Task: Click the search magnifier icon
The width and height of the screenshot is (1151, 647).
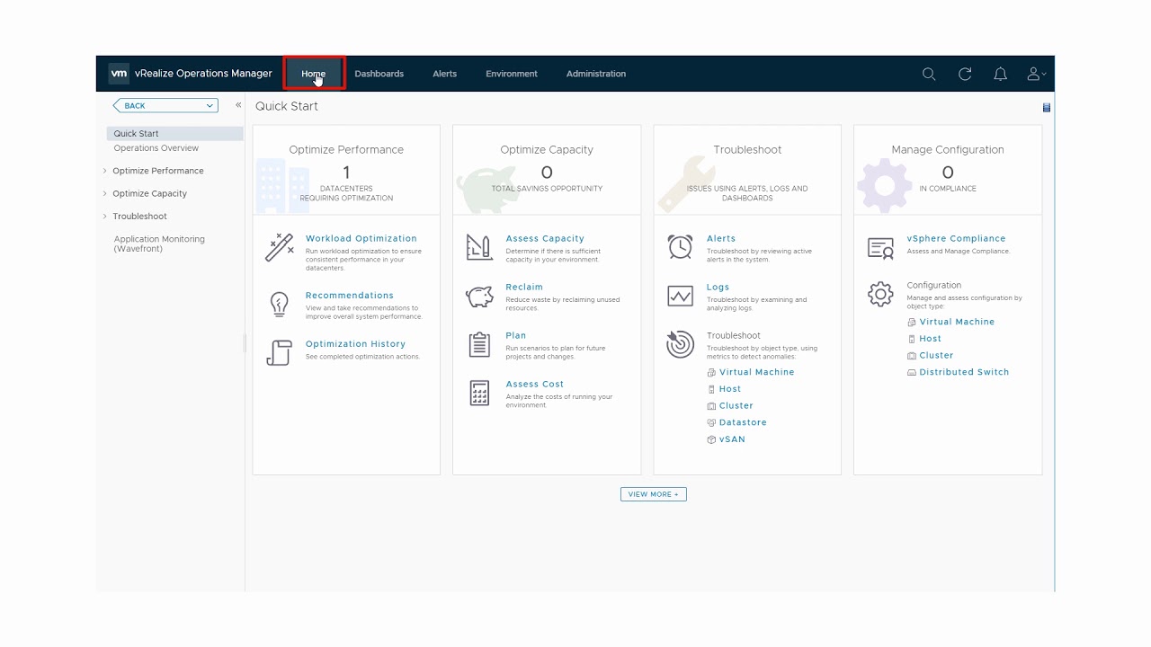Action: pyautogui.click(x=929, y=74)
